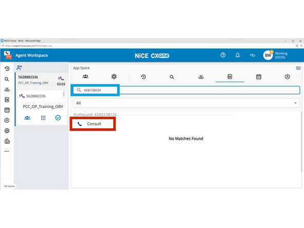304x228 pixels.
Task: Switch to the Directory tab in App Space
Action: pyautogui.click(x=230, y=77)
